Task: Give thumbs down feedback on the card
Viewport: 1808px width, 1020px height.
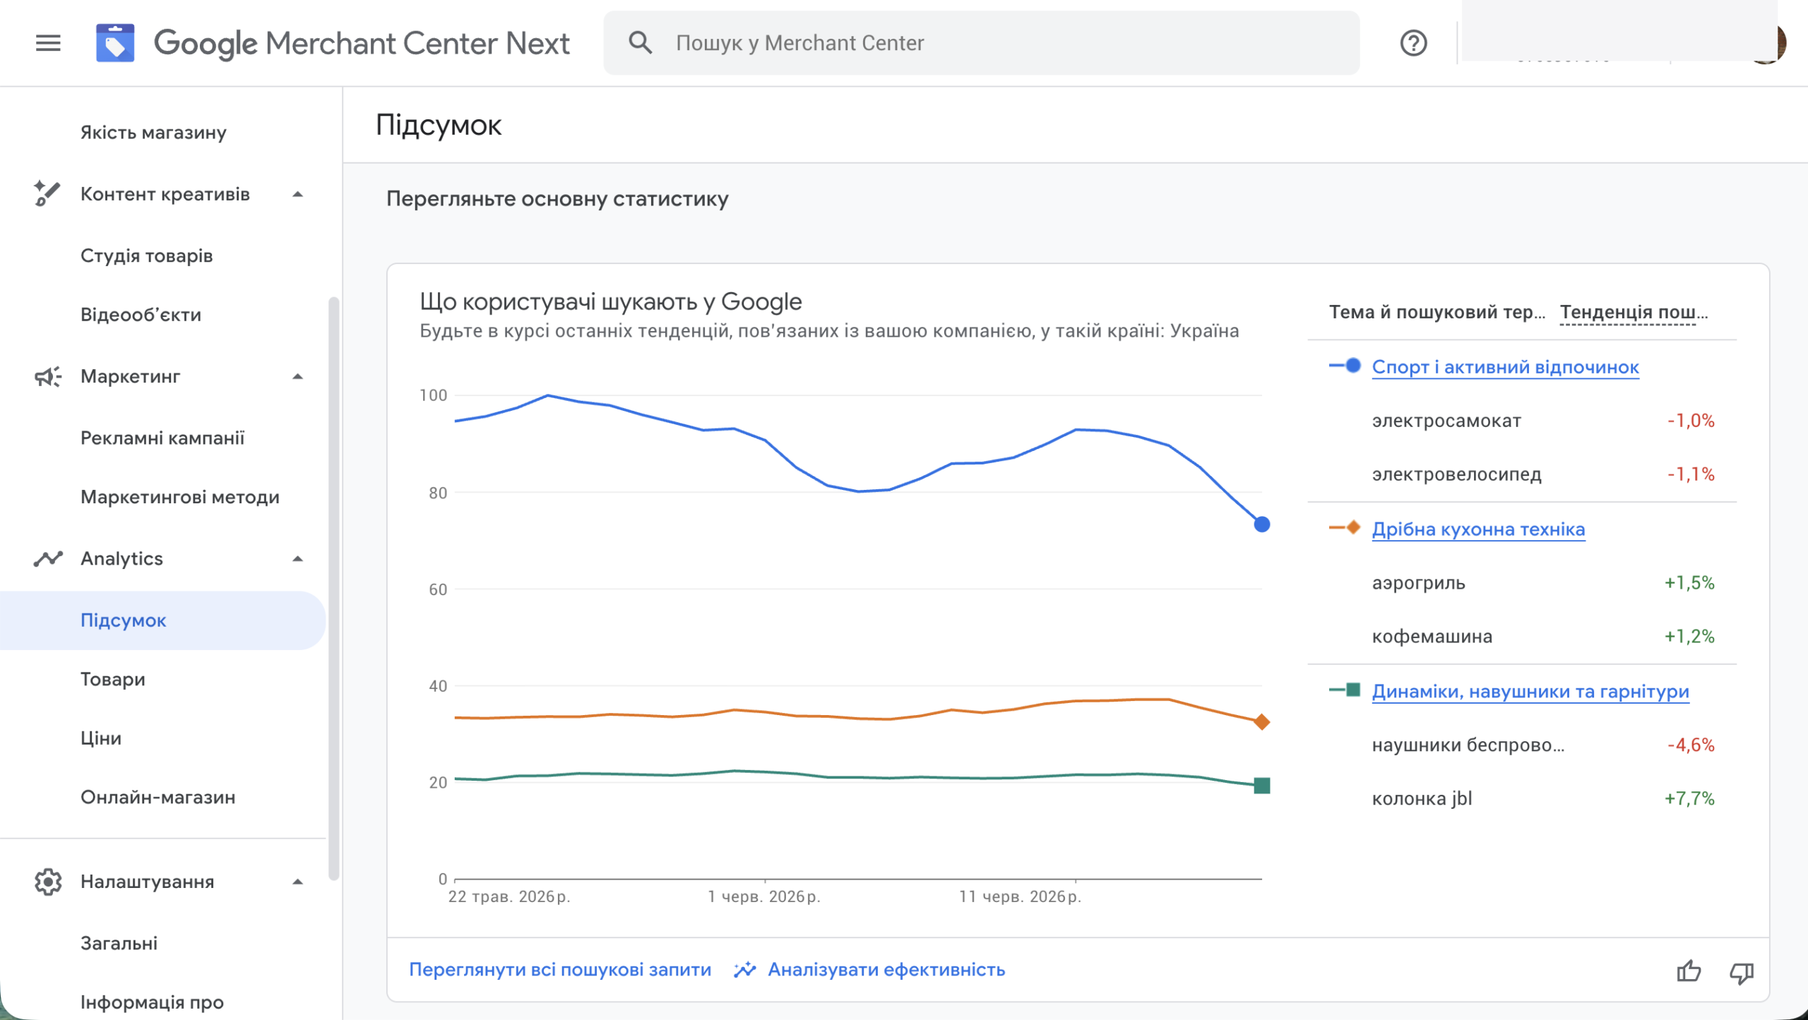Action: pos(1741,972)
